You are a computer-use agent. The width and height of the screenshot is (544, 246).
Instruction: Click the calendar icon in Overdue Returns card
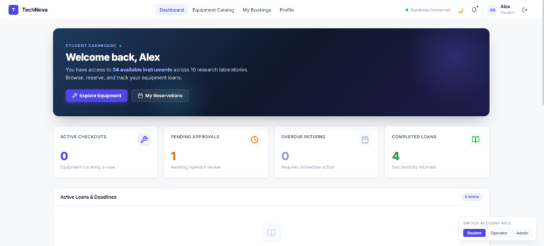(365, 140)
